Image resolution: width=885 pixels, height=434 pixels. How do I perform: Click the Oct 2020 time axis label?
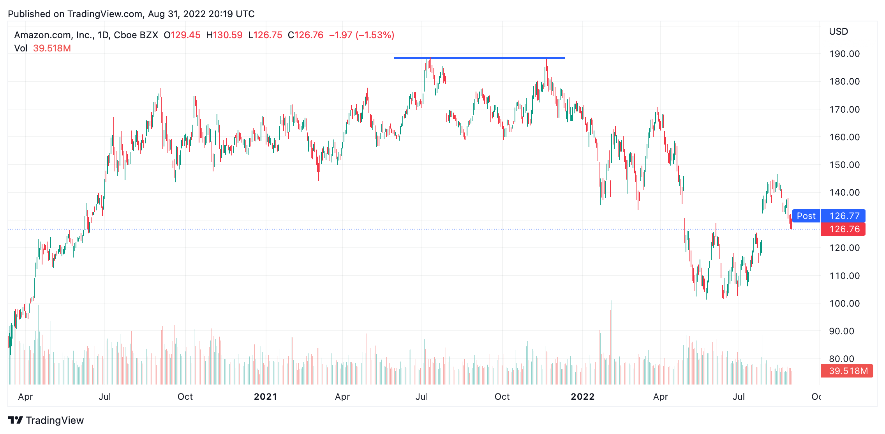[185, 397]
